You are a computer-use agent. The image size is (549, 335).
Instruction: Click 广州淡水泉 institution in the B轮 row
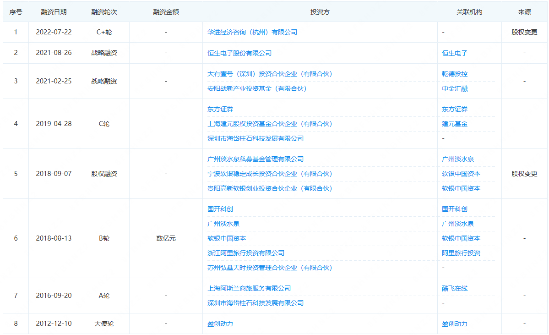click(x=457, y=224)
